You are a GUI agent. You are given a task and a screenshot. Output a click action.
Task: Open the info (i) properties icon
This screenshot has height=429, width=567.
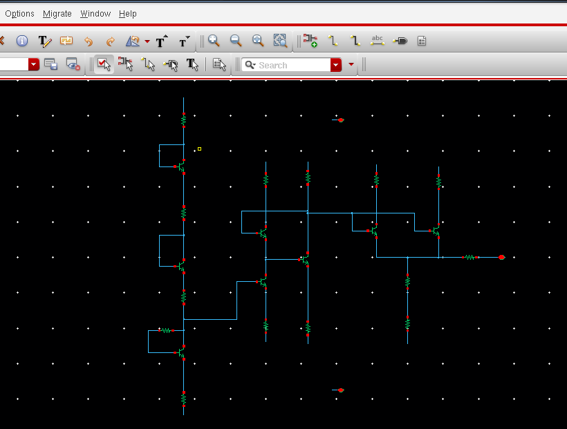22,41
